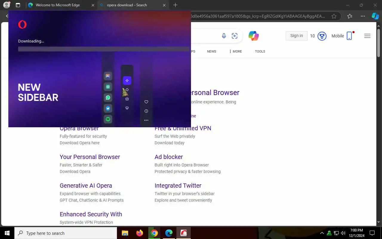Select Microsoft Edge on the taskbar
The width and height of the screenshot is (382, 239).
[x=169, y=233]
